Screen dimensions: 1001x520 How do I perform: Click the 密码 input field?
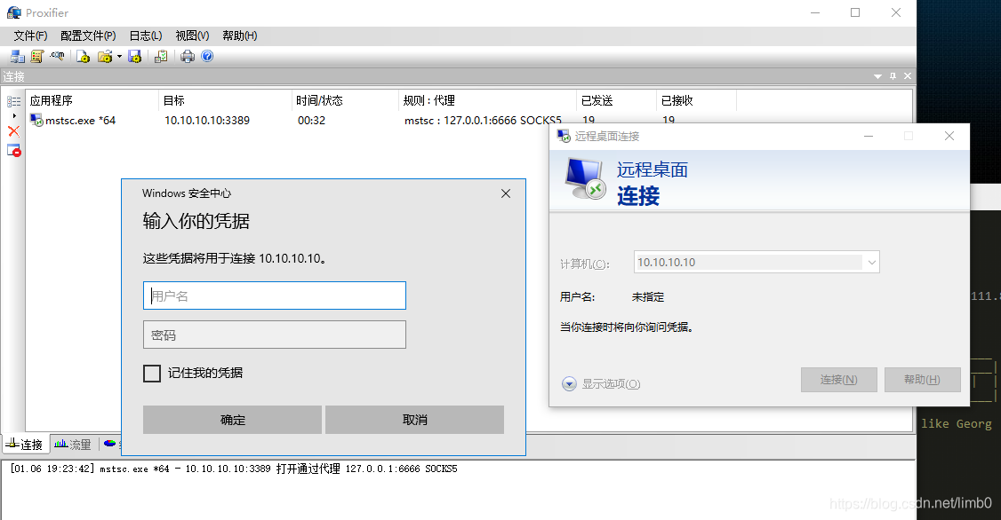click(x=275, y=335)
